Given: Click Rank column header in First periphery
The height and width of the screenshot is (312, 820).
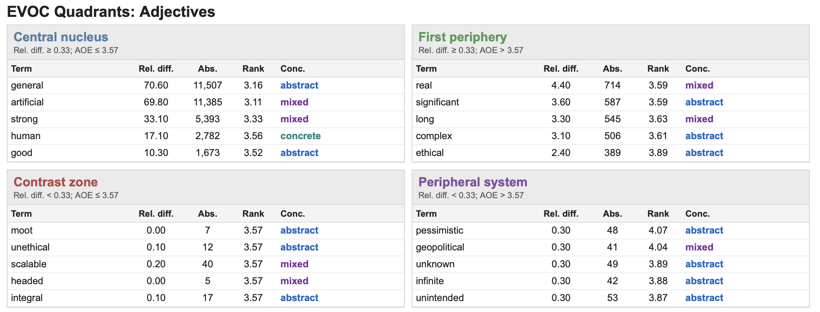Looking at the screenshot, I should point(658,69).
